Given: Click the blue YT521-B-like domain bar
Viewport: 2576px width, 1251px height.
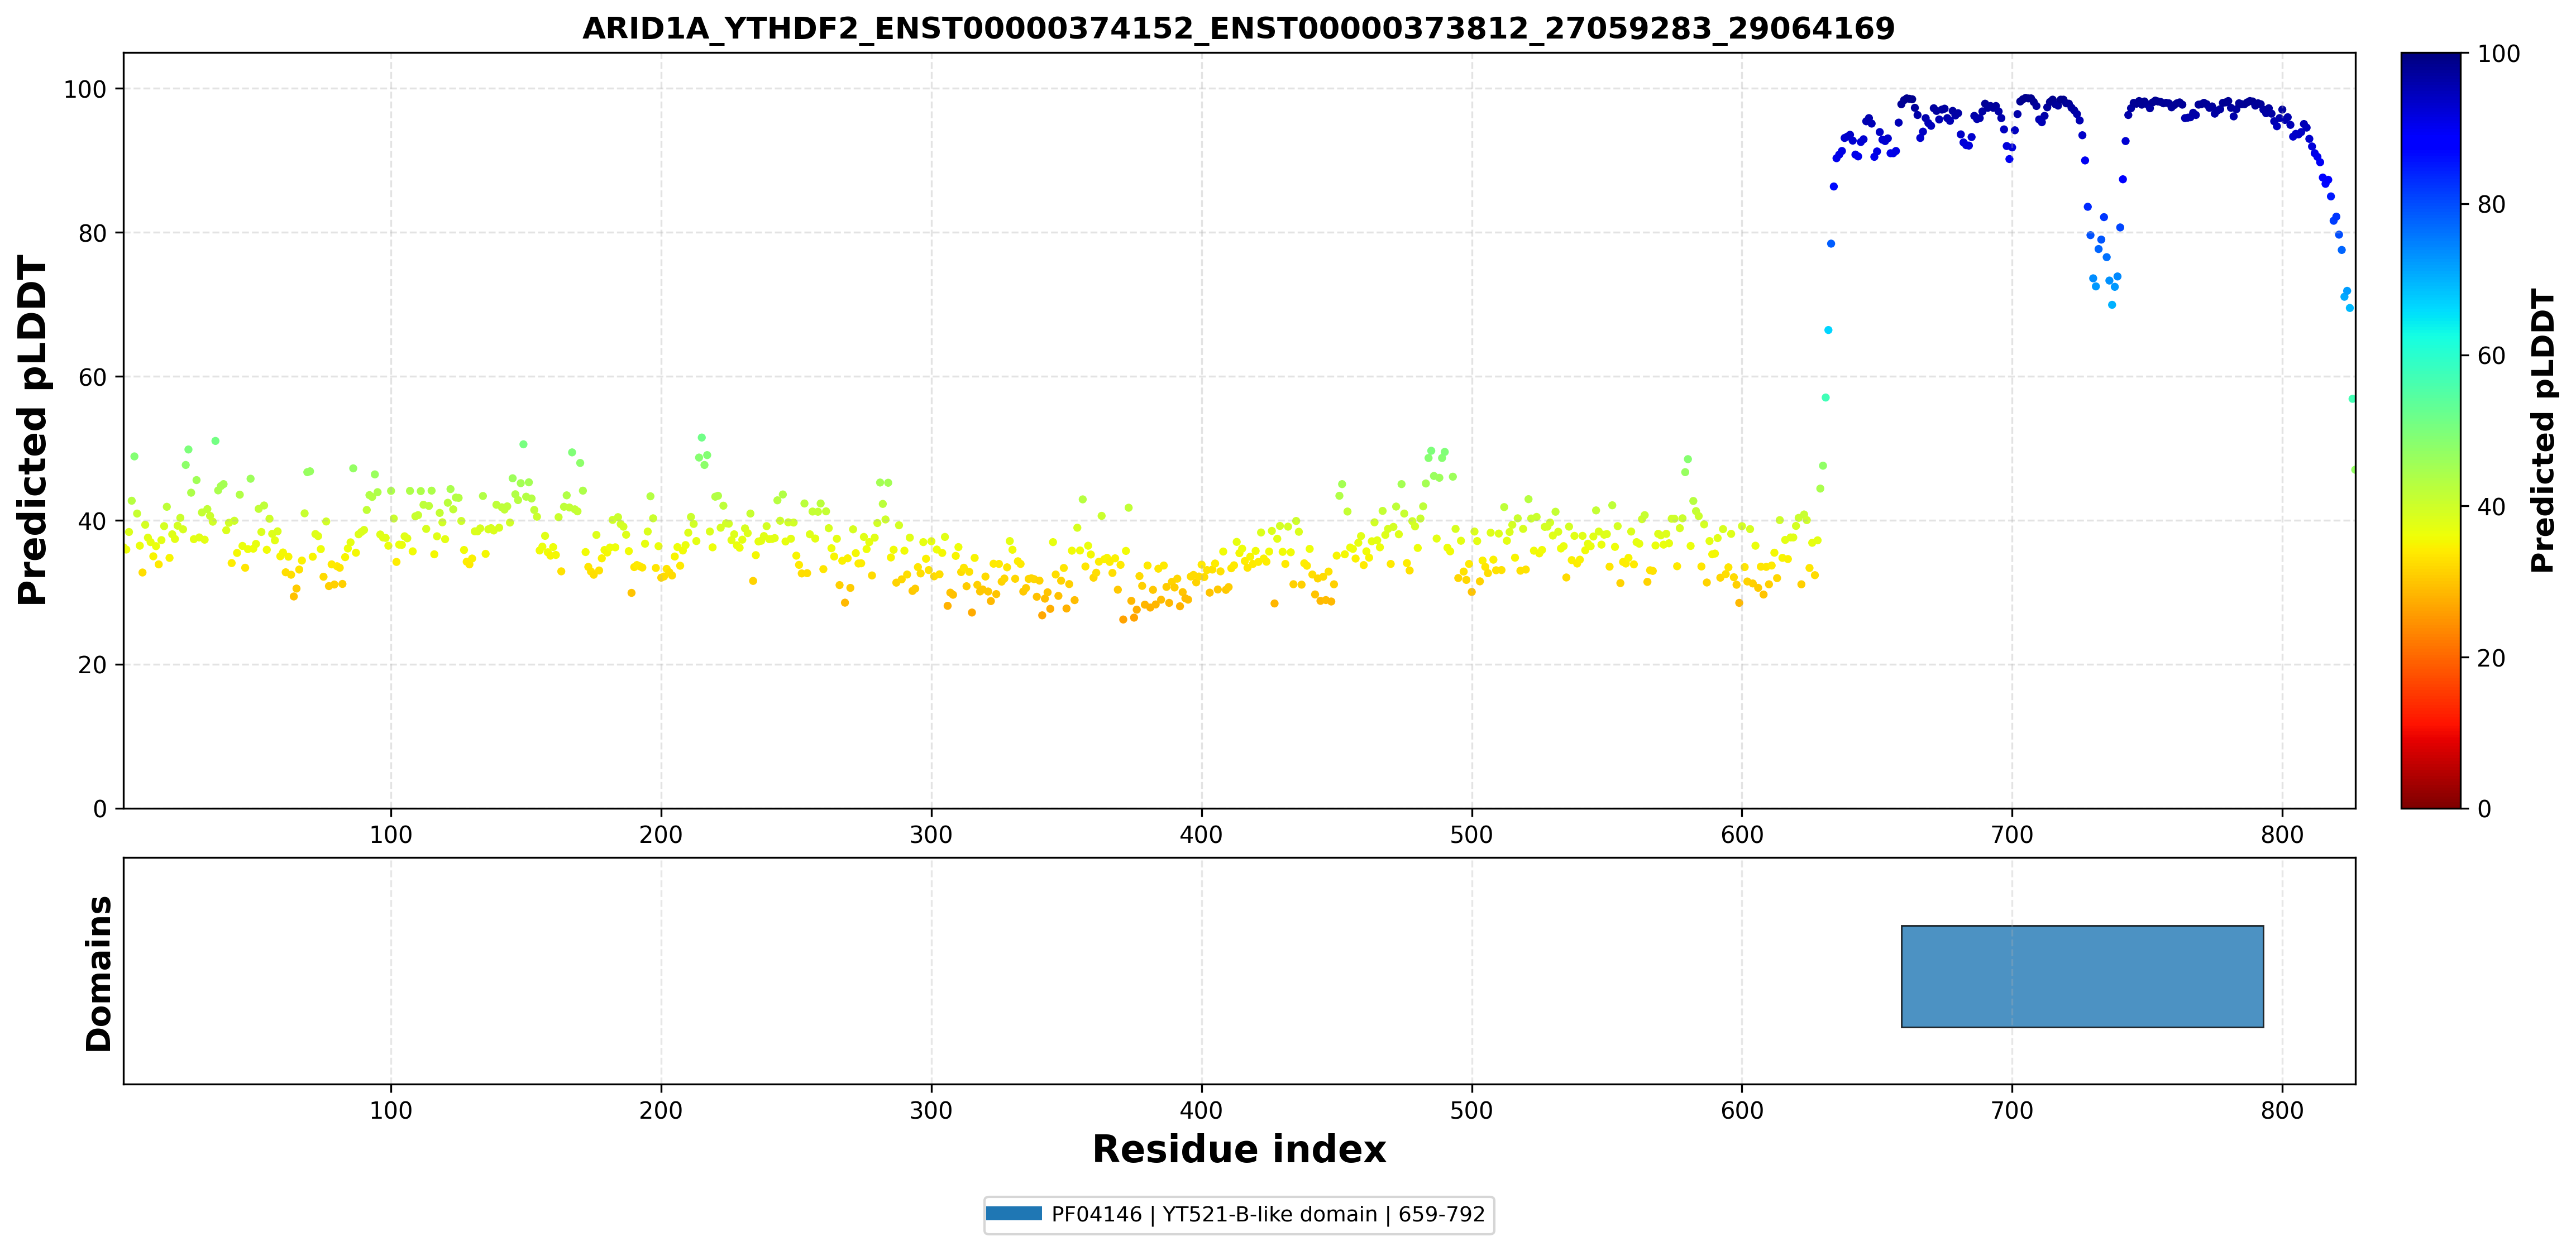Looking at the screenshot, I should (x=2082, y=976).
